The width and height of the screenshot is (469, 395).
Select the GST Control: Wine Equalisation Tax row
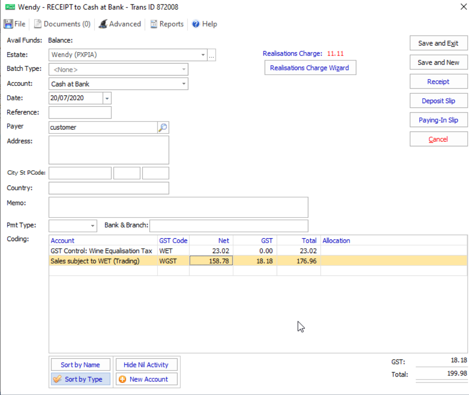pyautogui.click(x=102, y=251)
